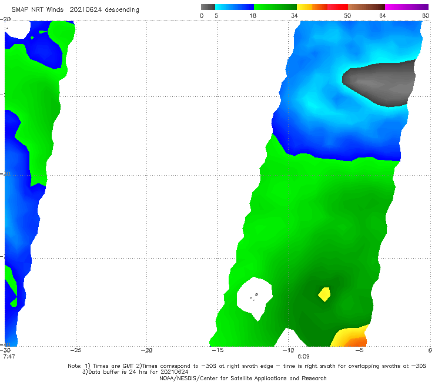
Task: Click the small yellow wind spot on the map
Action: coord(324,294)
